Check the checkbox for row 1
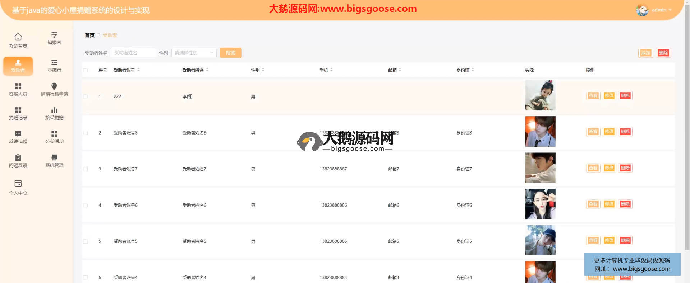690x283 pixels. click(x=86, y=96)
